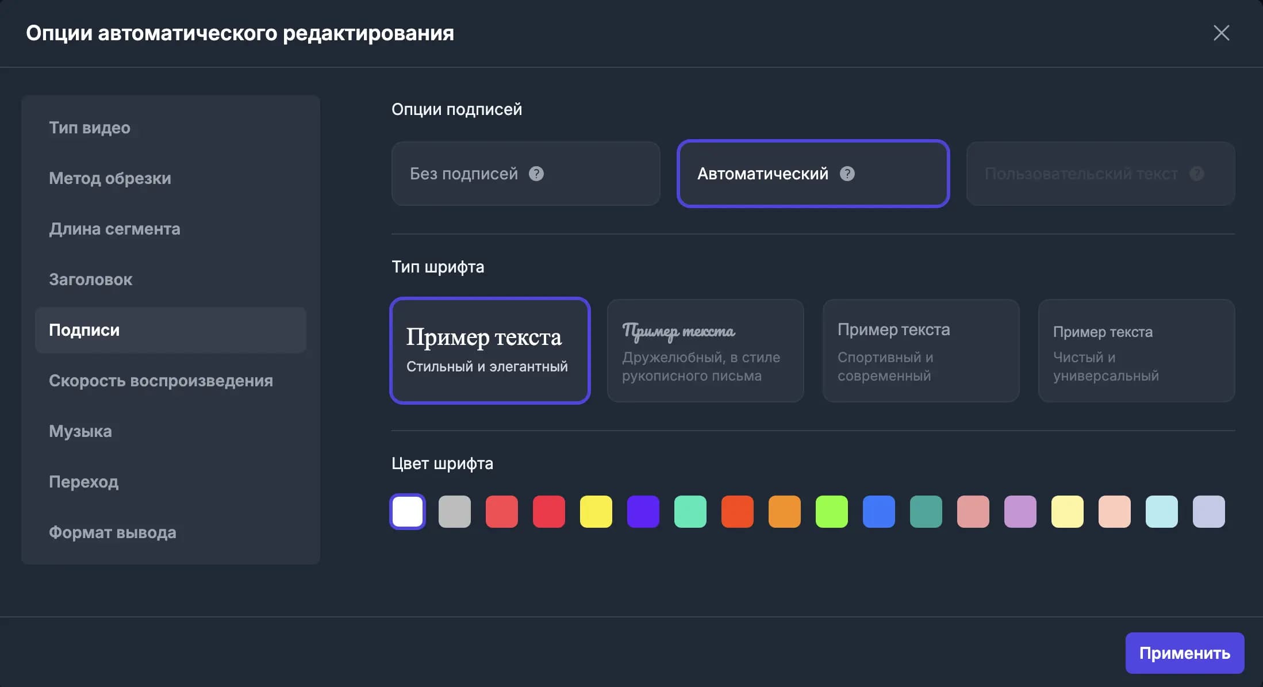Select the purple font color swatch
Image resolution: width=1263 pixels, height=687 pixels.
643,512
